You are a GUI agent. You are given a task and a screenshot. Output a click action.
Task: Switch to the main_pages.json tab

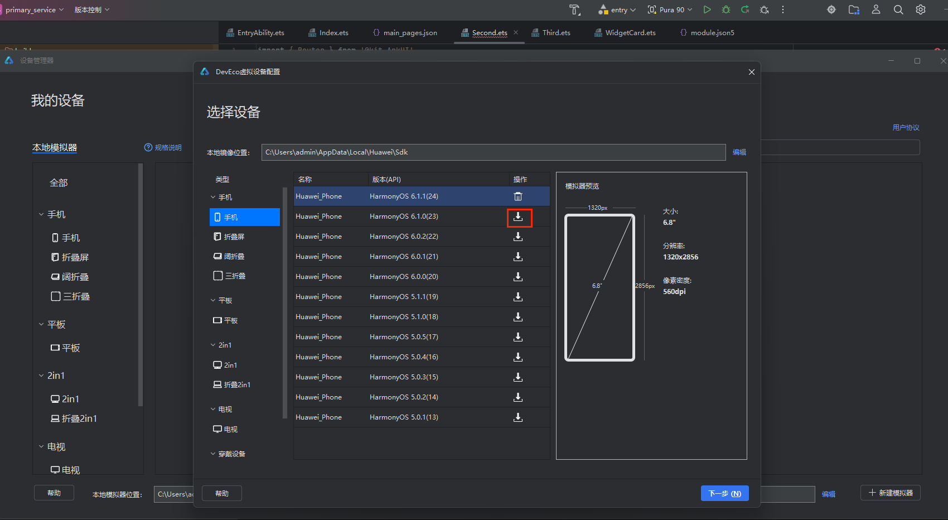point(405,33)
